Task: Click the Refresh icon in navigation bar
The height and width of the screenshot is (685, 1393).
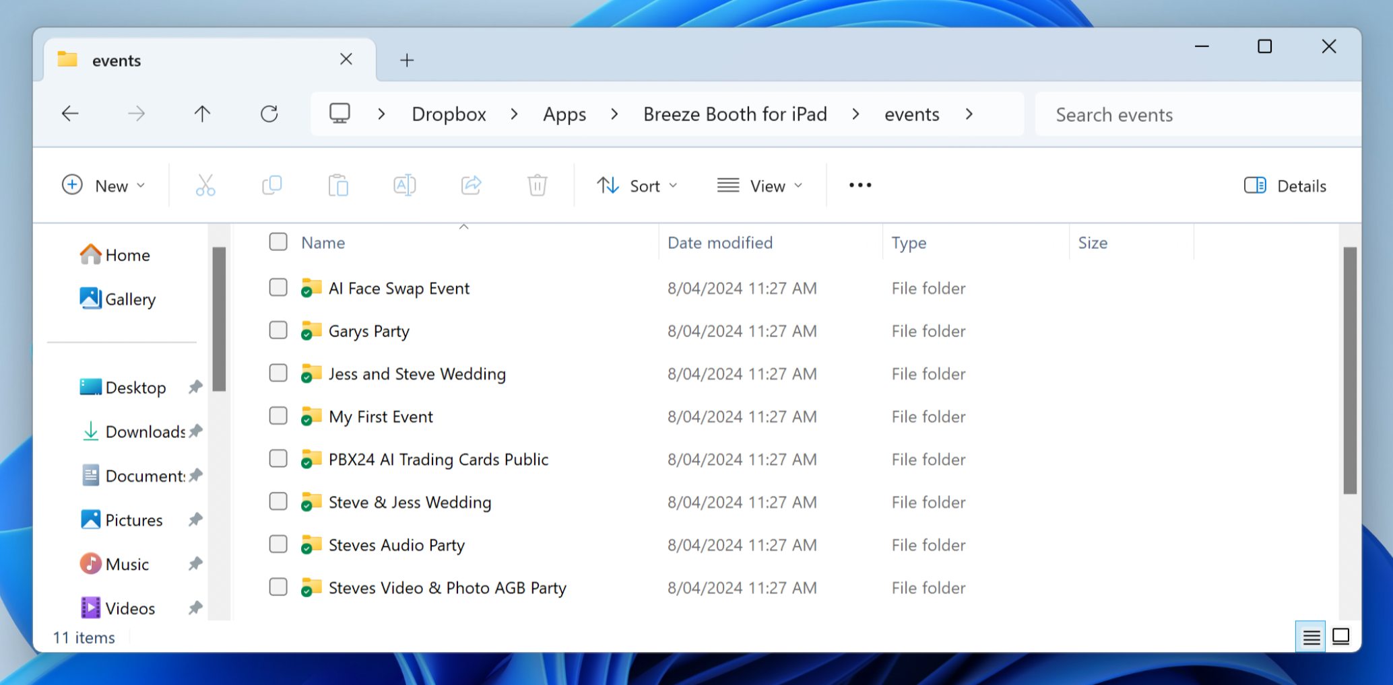Action: (x=269, y=114)
